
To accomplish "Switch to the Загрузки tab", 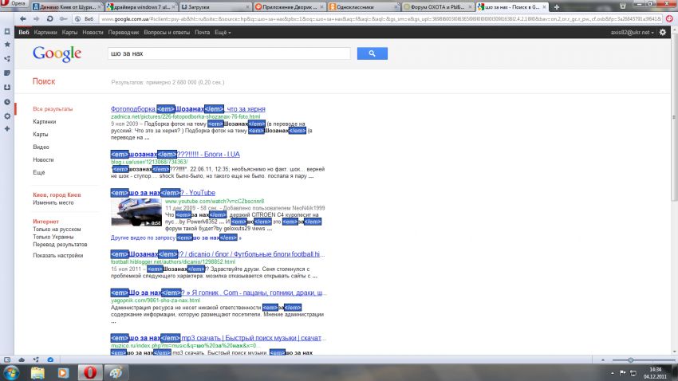I will (x=215, y=7).
